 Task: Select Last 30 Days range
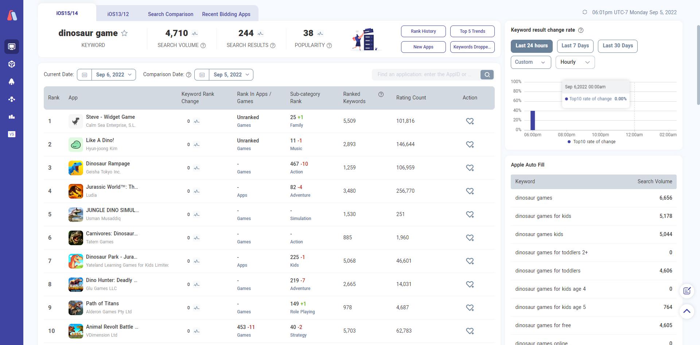618,46
